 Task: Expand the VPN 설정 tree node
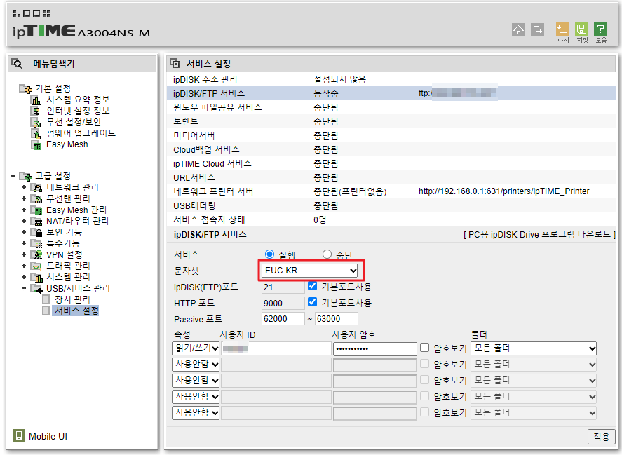pyautogui.click(x=24, y=254)
